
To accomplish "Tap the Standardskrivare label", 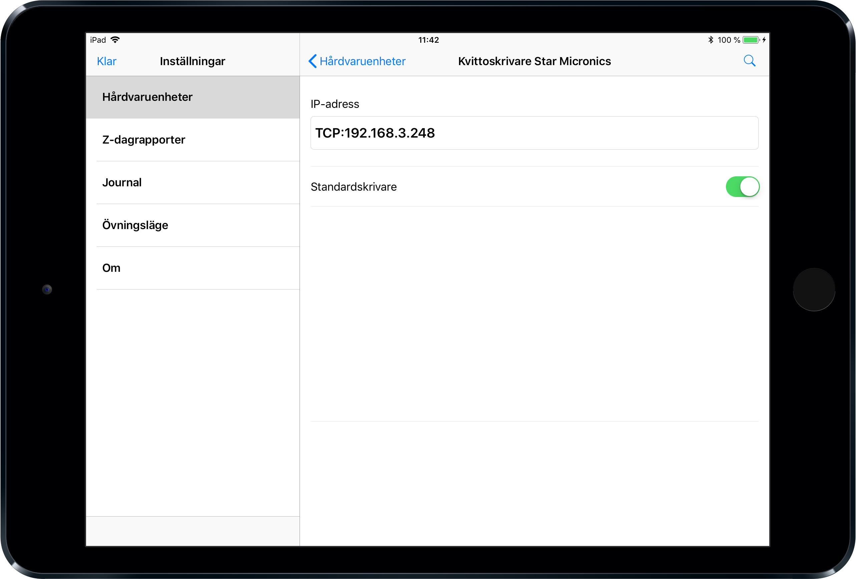I will point(353,187).
